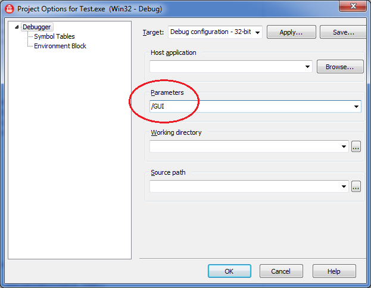Click the Save... button
The image size is (371, 288).
pyautogui.click(x=344, y=32)
